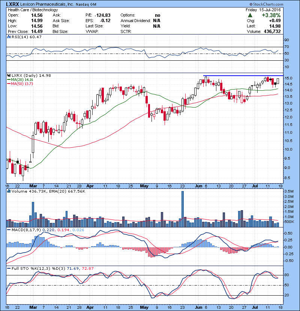Click the EPS value -0.12
This screenshot has width=300, height=311.
pyautogui.click(x=105, y=21)
